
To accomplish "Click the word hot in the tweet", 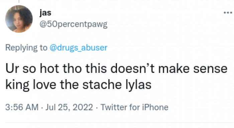I will coord(49,69).
